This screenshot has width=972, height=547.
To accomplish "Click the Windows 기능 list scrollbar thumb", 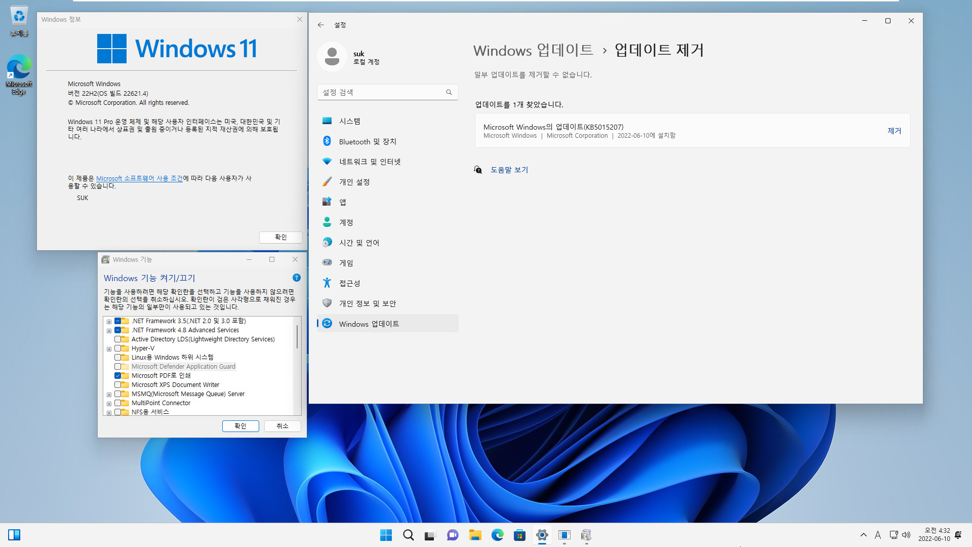I will tap(297, 336).
